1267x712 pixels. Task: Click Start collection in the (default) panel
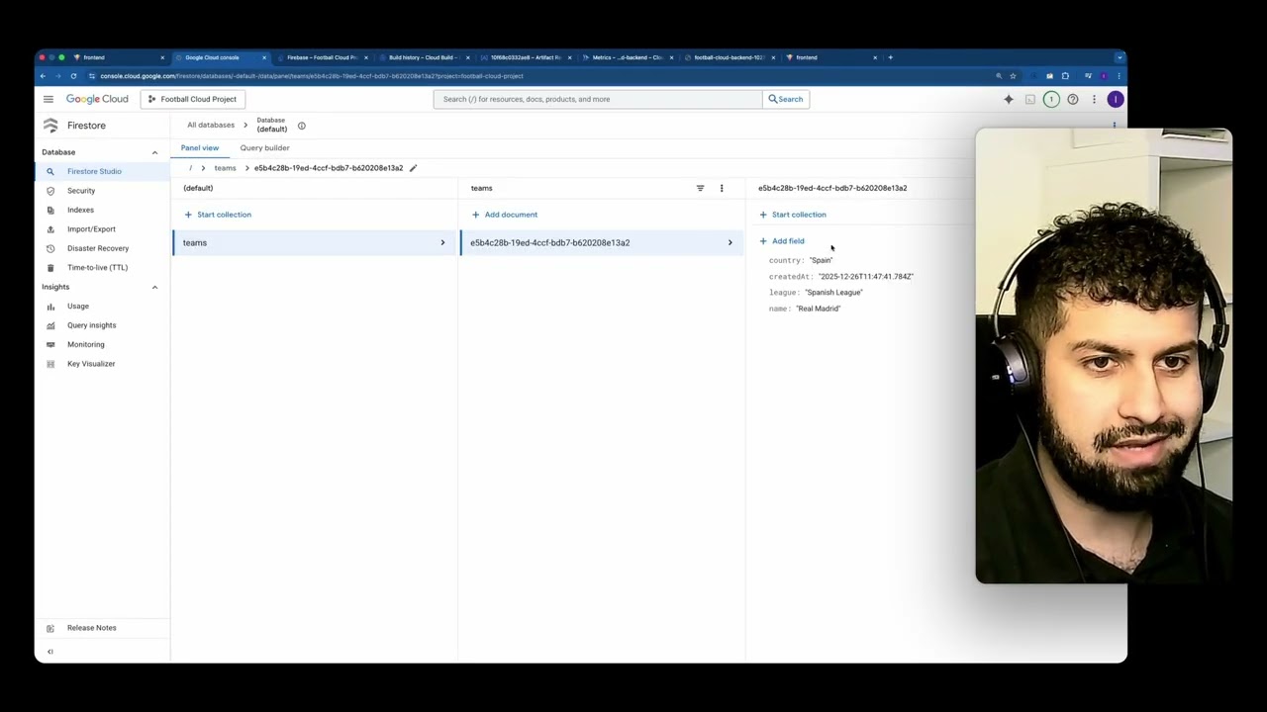[218, 215]
